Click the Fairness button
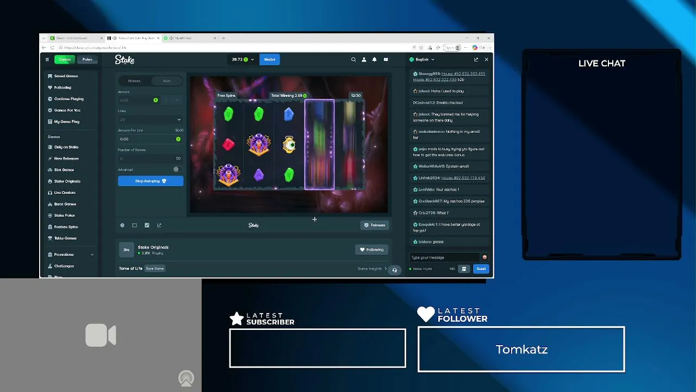Viewport: 696px width, 392px height. coord(375,225)
